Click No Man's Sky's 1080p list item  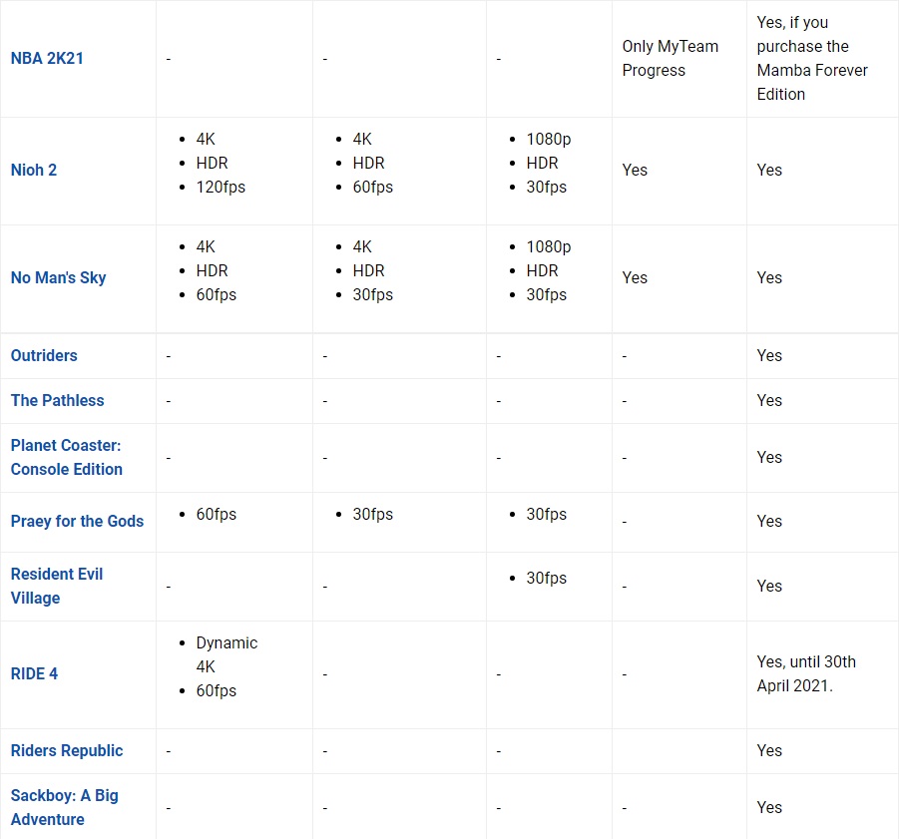coord(549,246)
